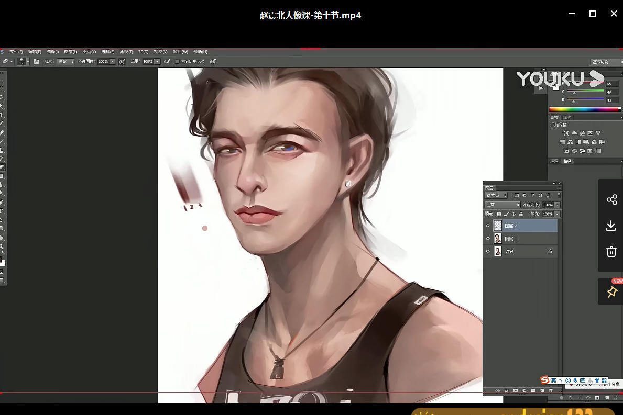Screen dimensions: 623x415
Task: Click the pin icon marked NEW
Action: click(611, 292)
